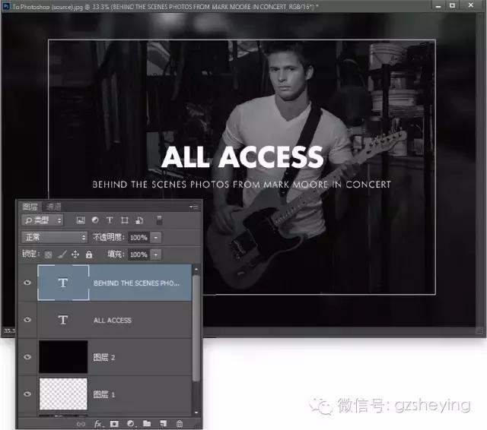The image size is (487, 430).
Task: Click the Photoshop icon in title bar
Action: tap(6, 6)
